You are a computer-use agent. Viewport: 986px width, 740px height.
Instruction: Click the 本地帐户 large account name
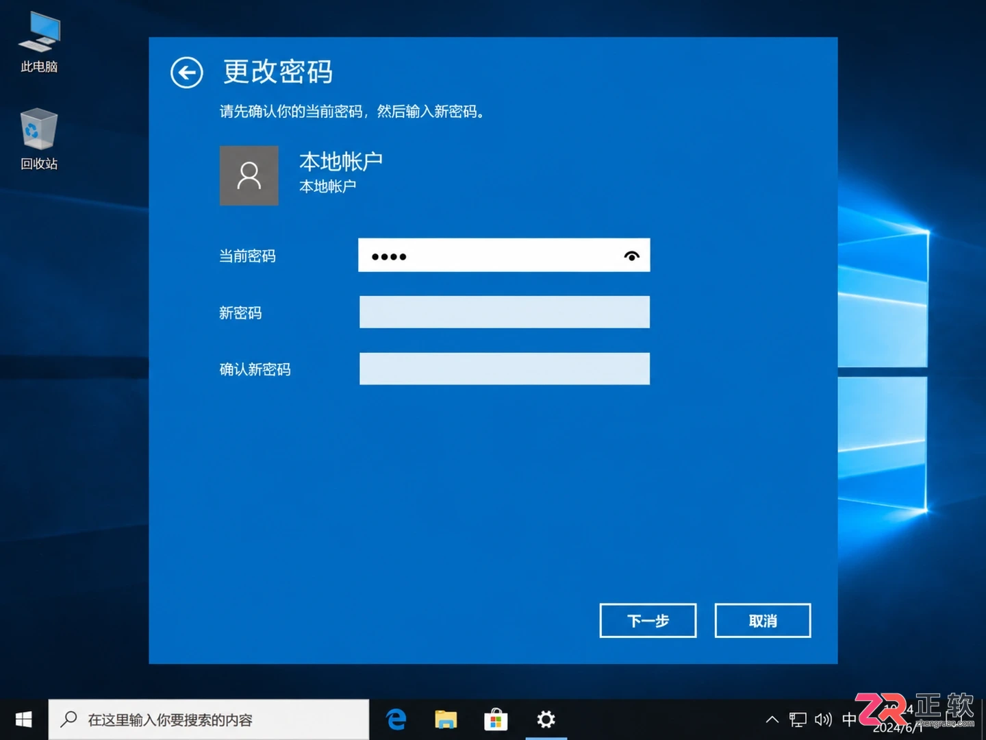(341, 162)
